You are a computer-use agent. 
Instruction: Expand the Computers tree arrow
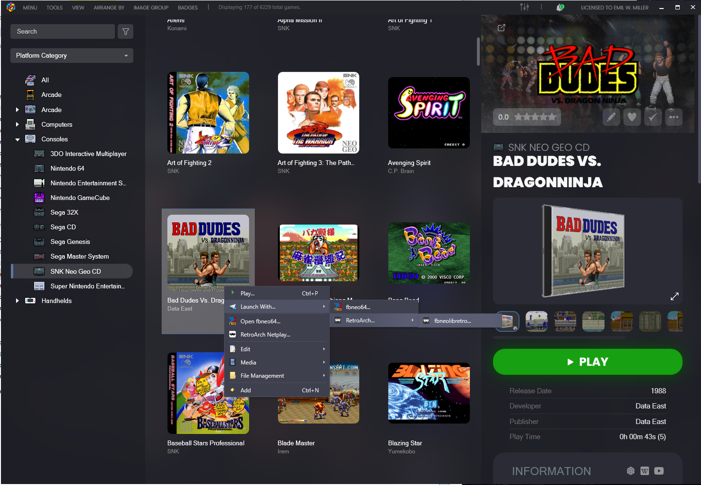pos(17,124)
